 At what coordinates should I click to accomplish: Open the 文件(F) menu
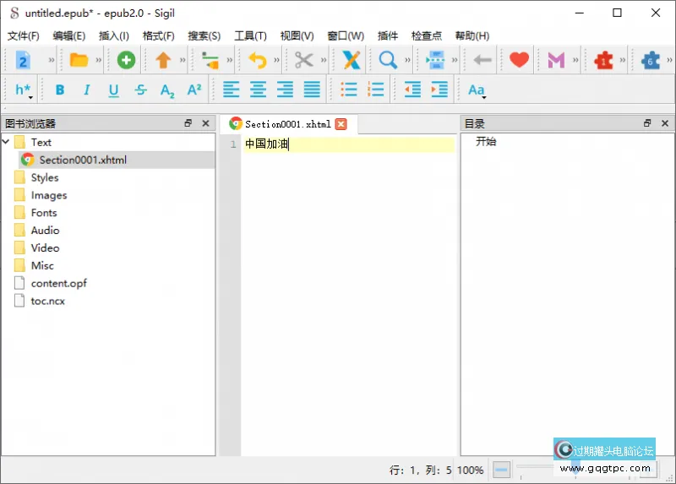[24, 35]
